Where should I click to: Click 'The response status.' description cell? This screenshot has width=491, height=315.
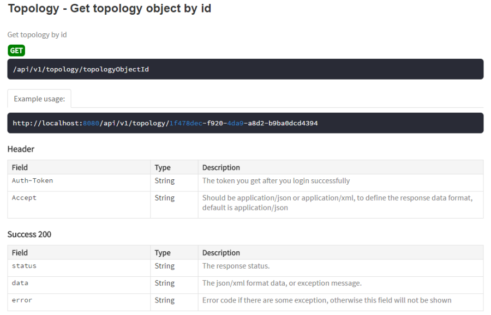pos(235,266)
